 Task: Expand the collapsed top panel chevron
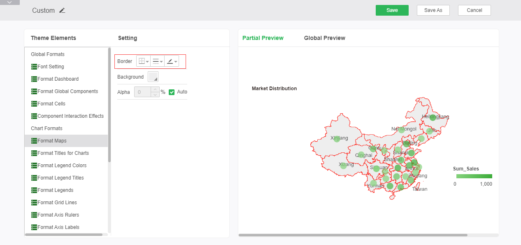(x=10, y=2)
